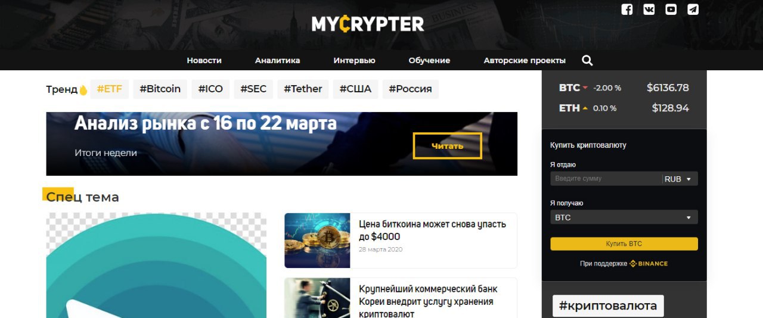Click the Введите сумму input field

coord(605,179)
